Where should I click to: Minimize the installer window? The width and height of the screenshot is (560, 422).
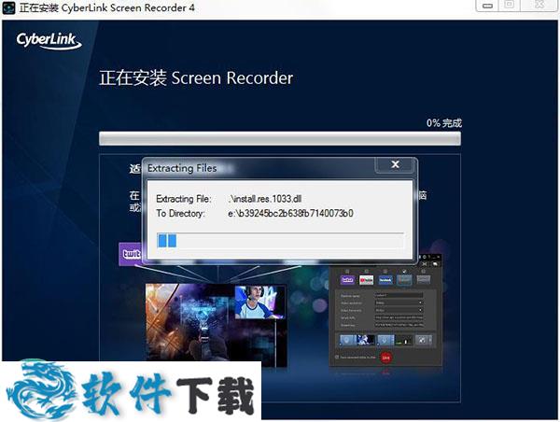[487, 6]
